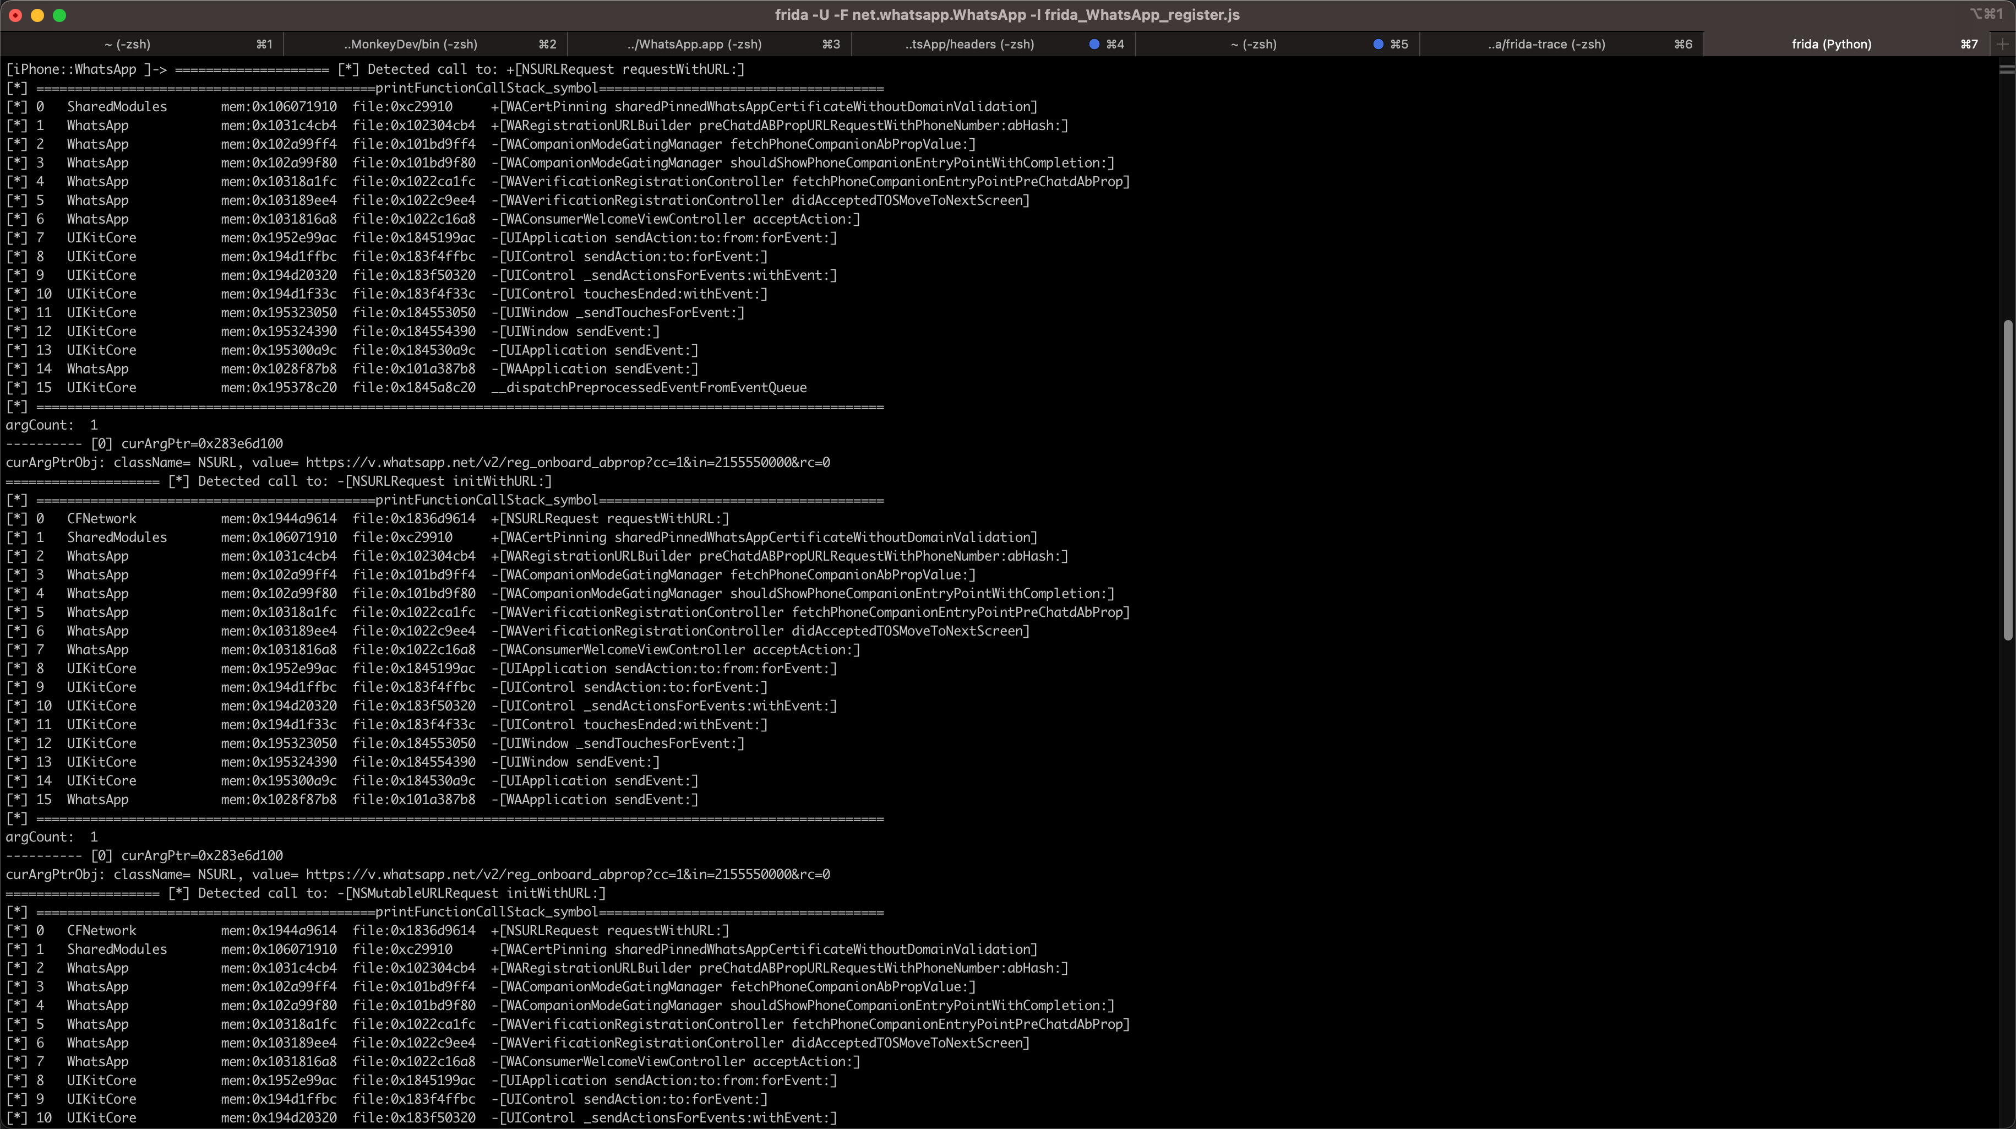Click the '[*] 0 SharedModules' stack row
The width and height of the screenshot is (2016, 1129).
coord(522,106)
